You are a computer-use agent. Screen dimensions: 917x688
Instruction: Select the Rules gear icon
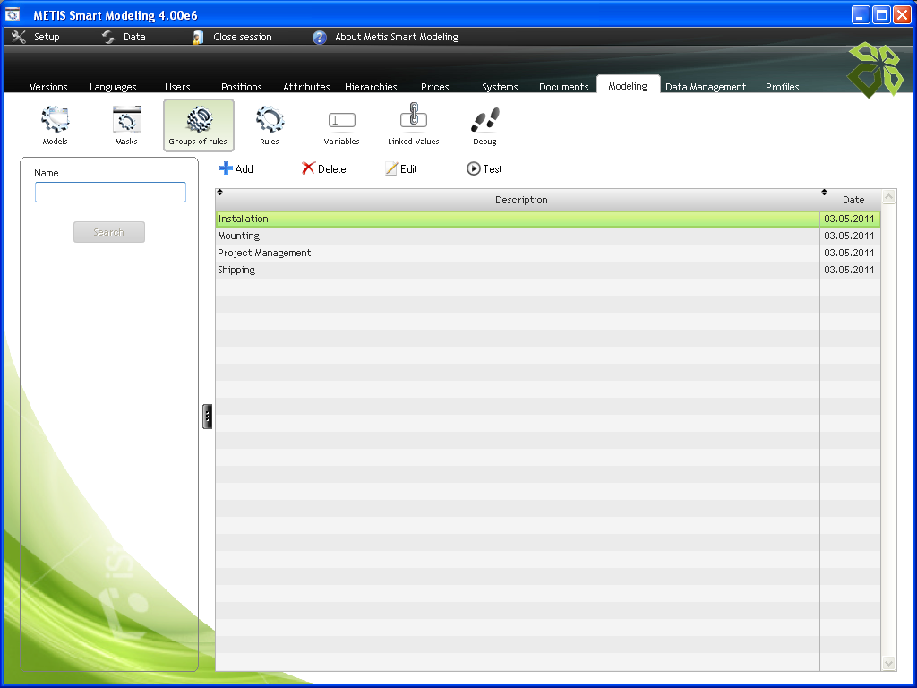pyautogui.click(x=270, y=120)
